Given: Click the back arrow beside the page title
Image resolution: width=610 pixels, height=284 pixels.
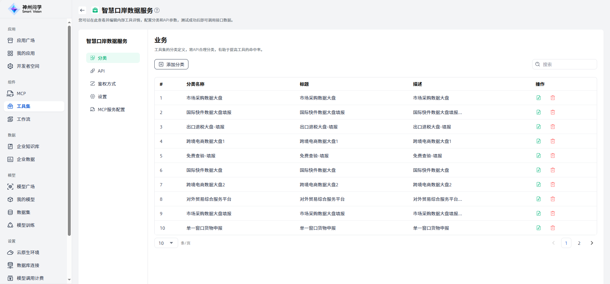Looking at the screenshot, I should [x=82, y=10].
